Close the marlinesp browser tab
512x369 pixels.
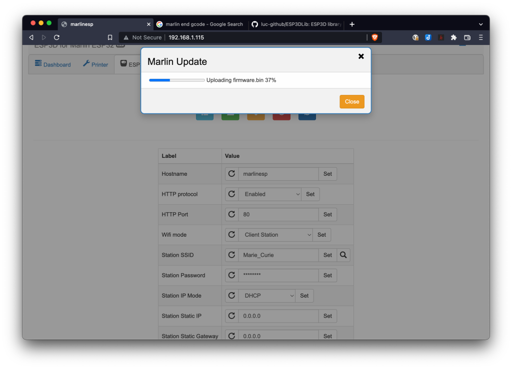point(148,24)
